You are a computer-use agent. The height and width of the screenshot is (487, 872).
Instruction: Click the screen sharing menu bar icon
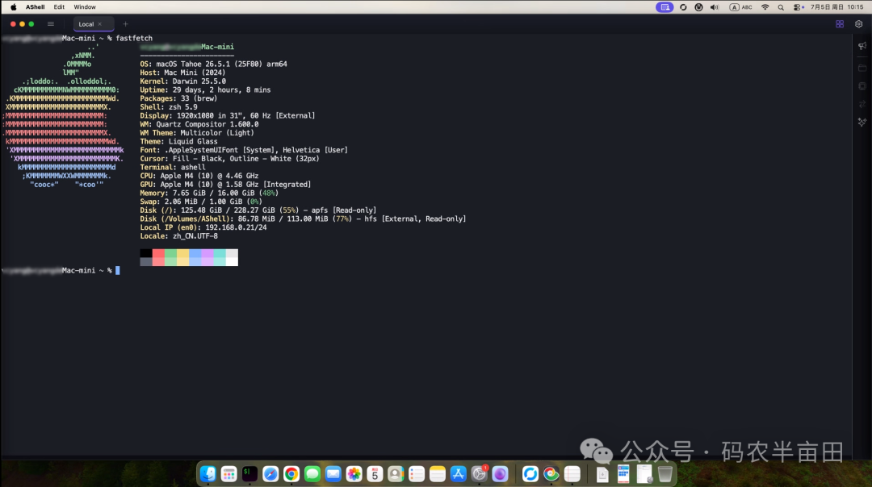point(664,7)
